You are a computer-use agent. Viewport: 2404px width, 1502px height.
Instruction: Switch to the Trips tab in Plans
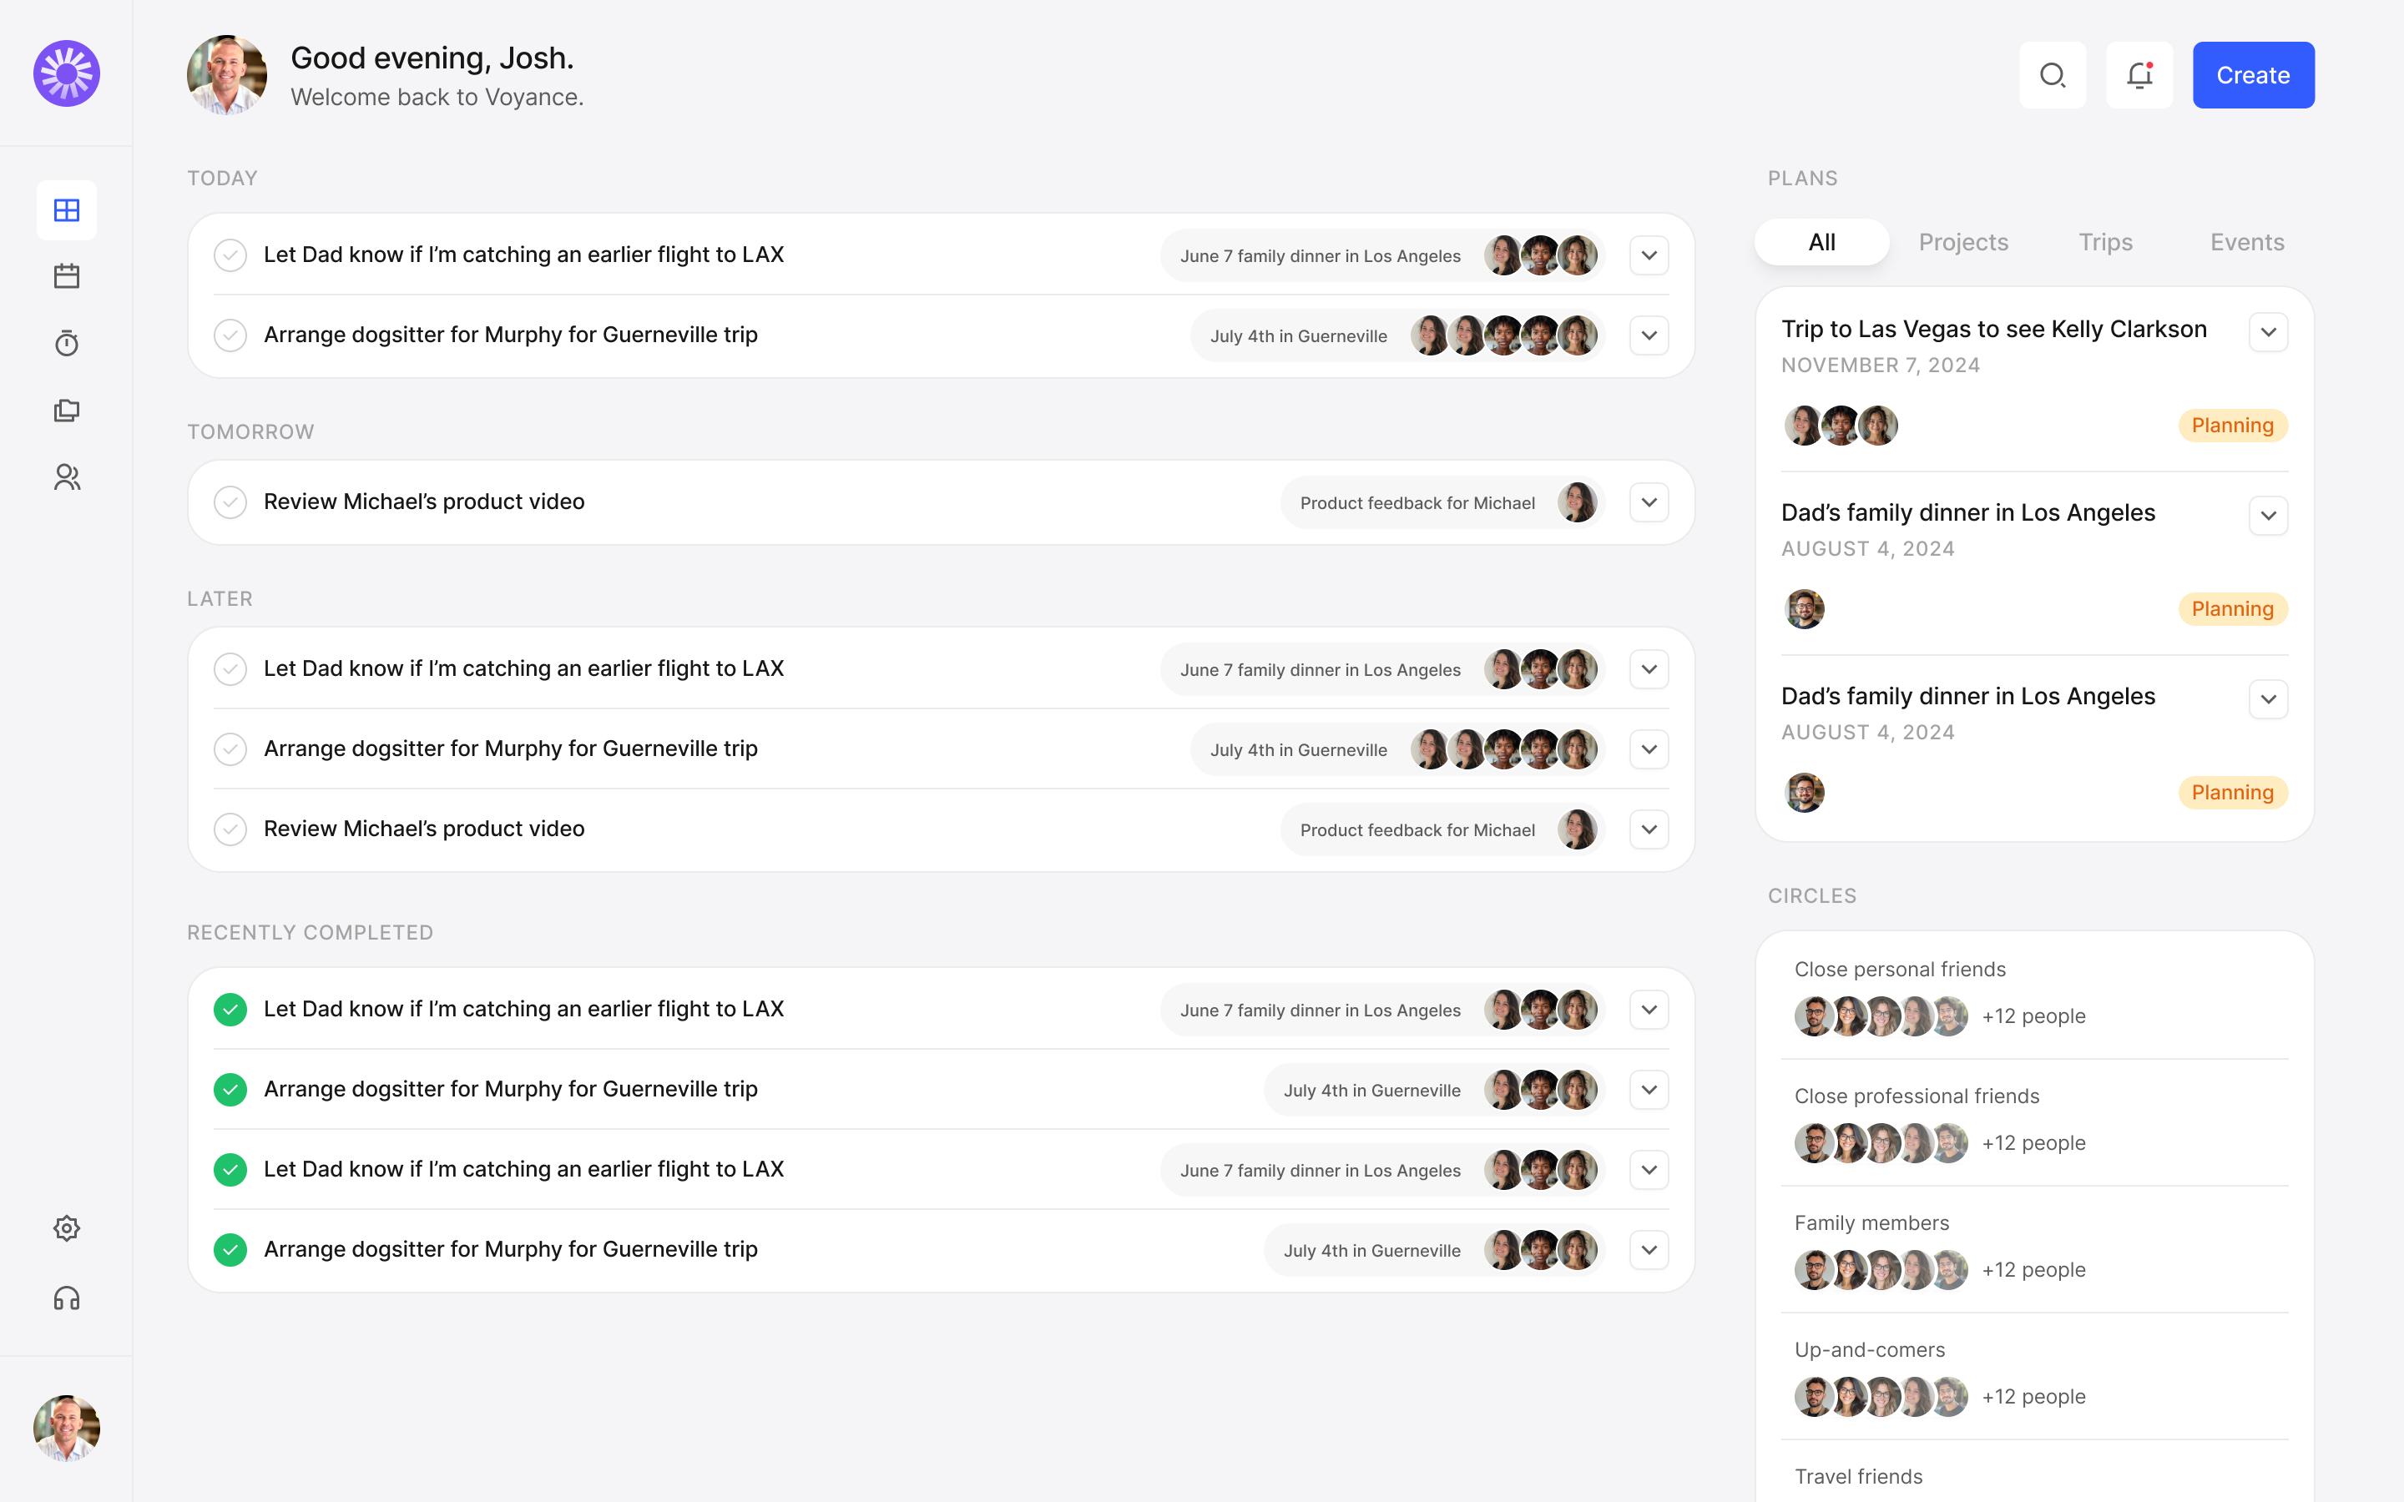pos(2105,241)
